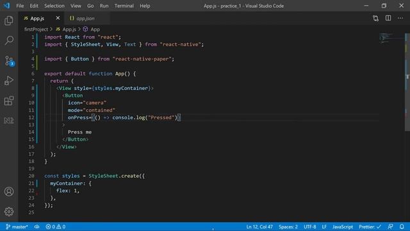Open the Manage gear icon

point(9,212)
